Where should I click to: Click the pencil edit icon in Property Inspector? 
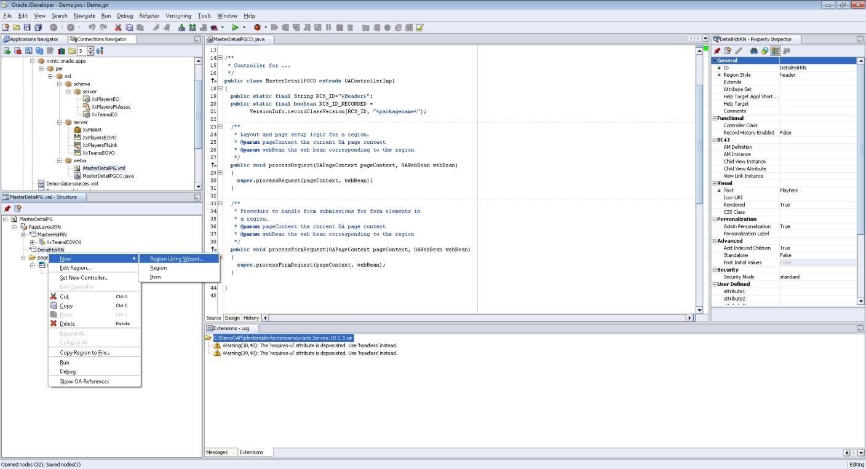pyautogui.click(x=739, y=51)
